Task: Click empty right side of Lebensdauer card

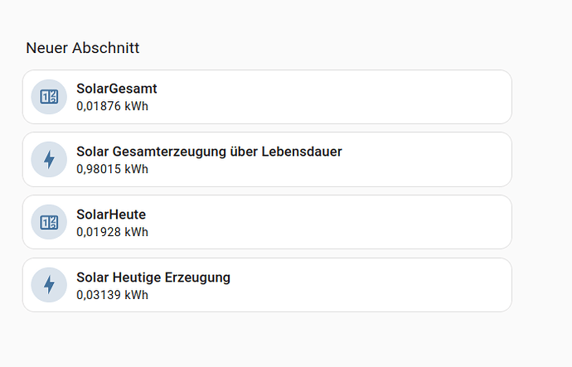Action: point(427,160)
